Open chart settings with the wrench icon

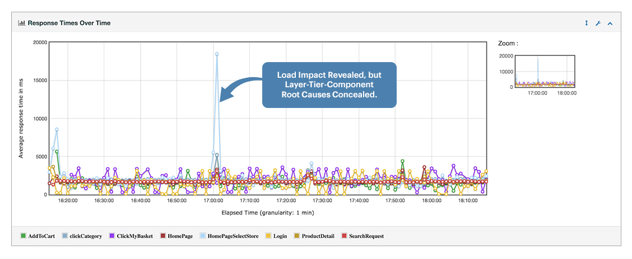[x=598, y=23]
